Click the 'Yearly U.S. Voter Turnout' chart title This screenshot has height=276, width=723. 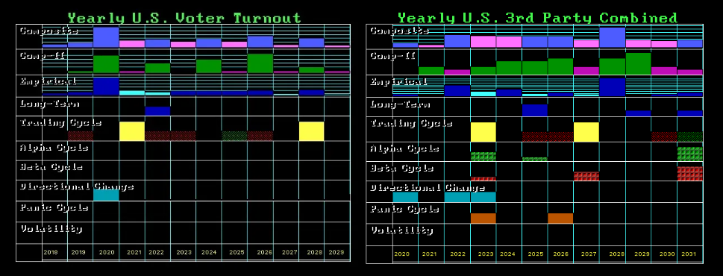point(184,18)
